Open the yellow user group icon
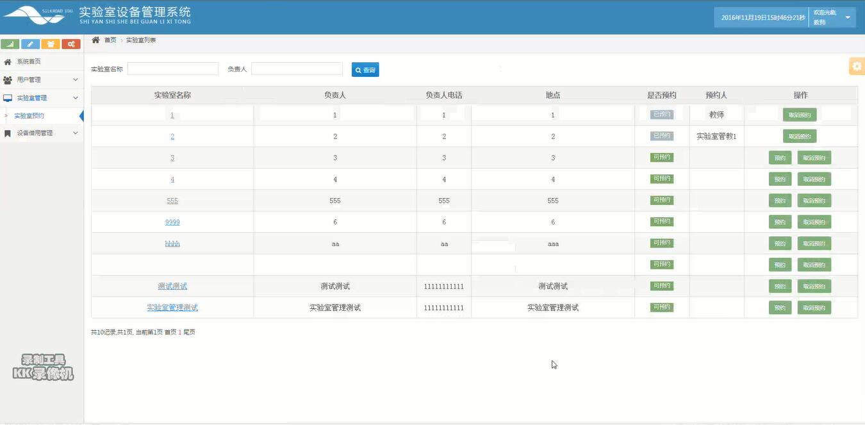Viewport: 865px width, 425px height. (x=50, y=44)
